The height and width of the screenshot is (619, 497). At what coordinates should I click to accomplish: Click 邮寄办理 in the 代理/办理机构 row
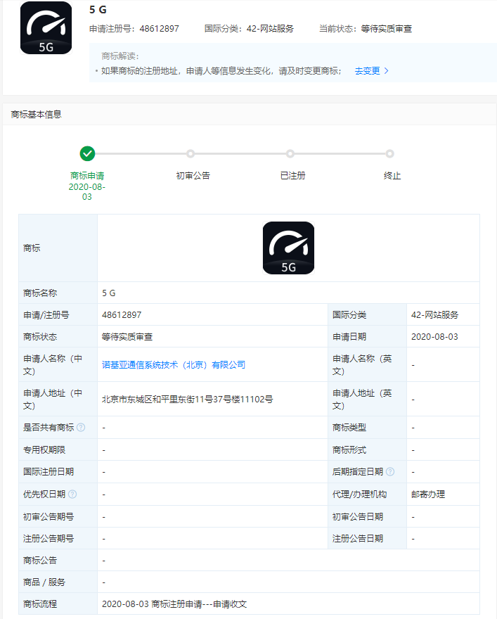click(x=428, y=494)
